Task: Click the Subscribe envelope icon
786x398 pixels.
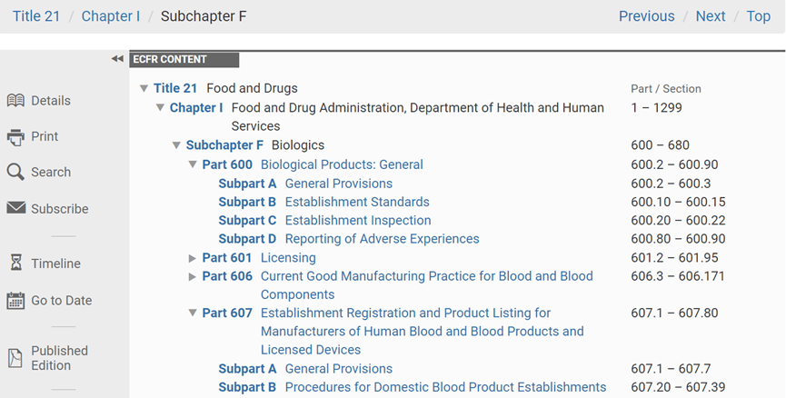Action: pyautogui.click(x=15, y=208)
